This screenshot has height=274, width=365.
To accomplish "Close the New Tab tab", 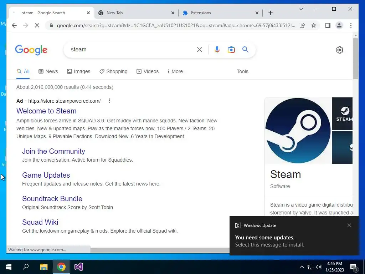I will click(x=173, y=13).
